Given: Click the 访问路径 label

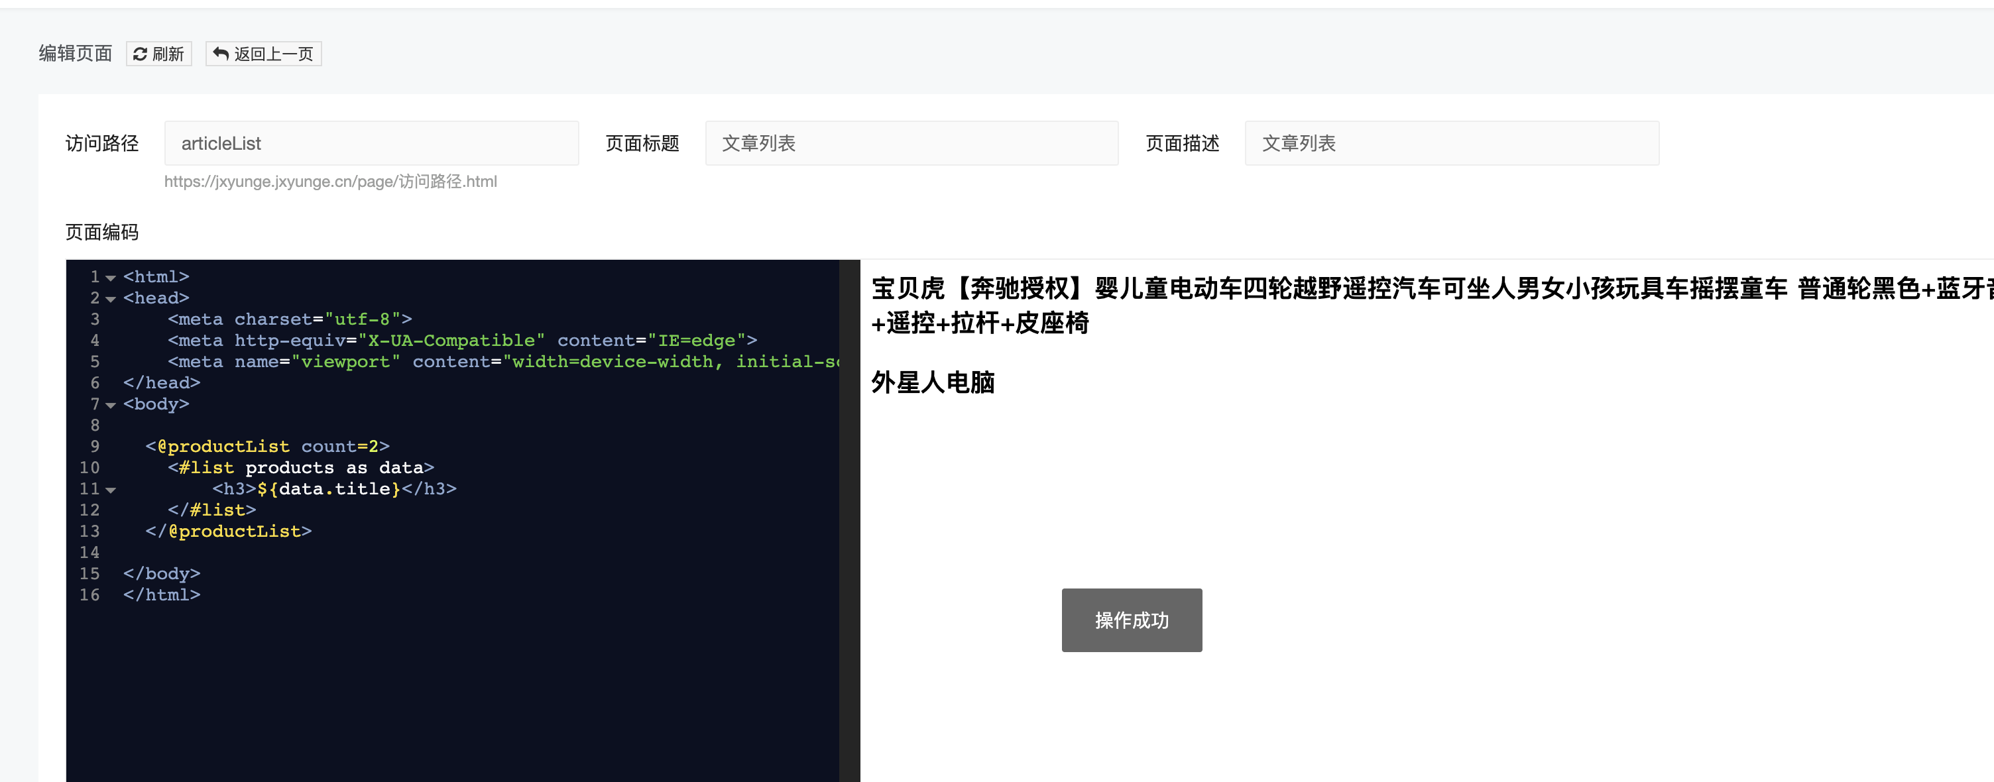Looking at the screenshot, I should (102, 143).
